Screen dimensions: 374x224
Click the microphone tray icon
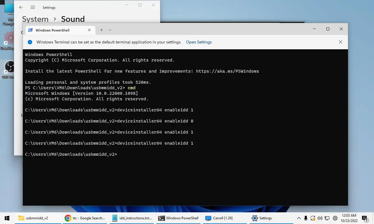tap(306, 218)
